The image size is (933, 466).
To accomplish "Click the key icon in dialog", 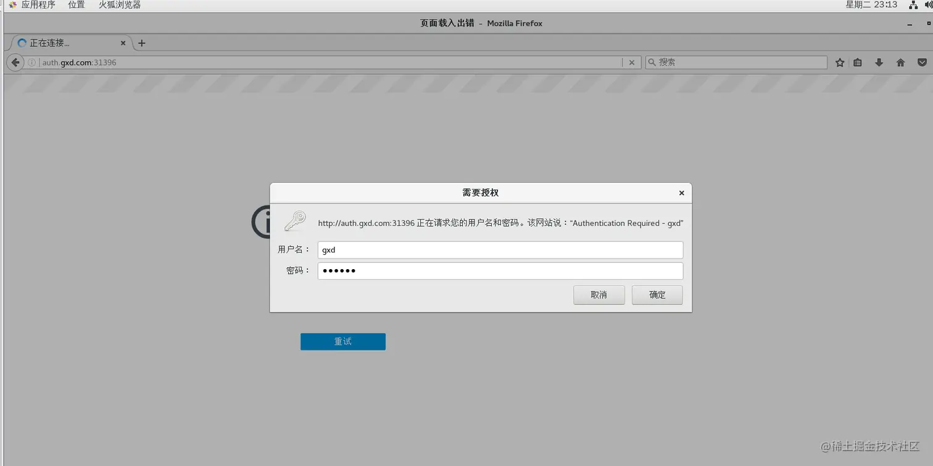I will click(295, 221).
